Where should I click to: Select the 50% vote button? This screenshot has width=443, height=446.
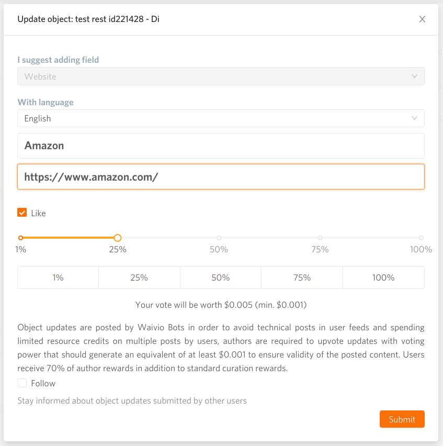pos(221,277)
